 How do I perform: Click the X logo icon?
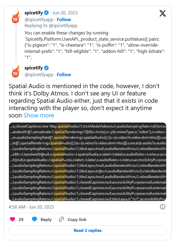pos(163,13)
